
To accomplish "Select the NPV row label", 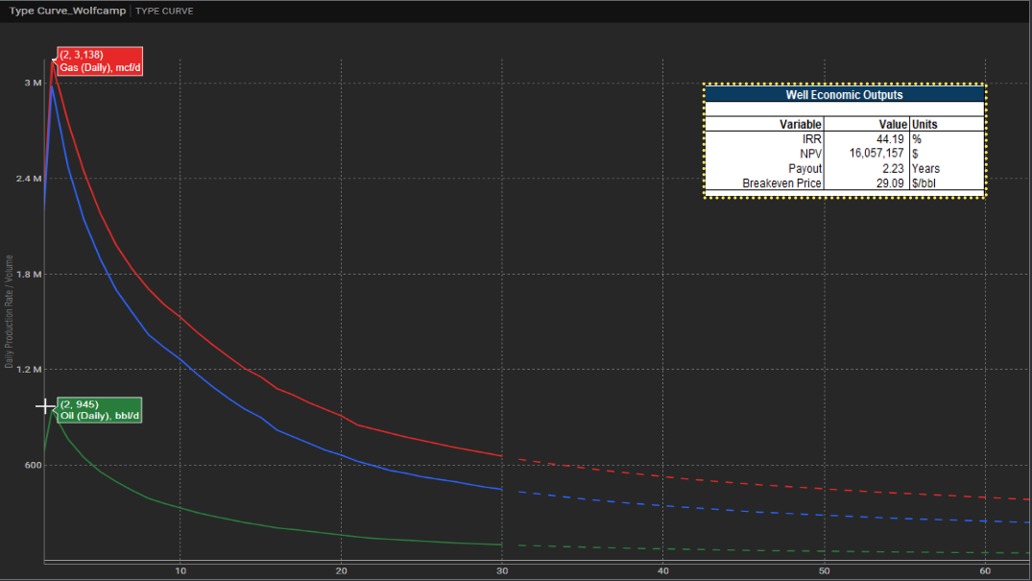I will pos(811,154).
